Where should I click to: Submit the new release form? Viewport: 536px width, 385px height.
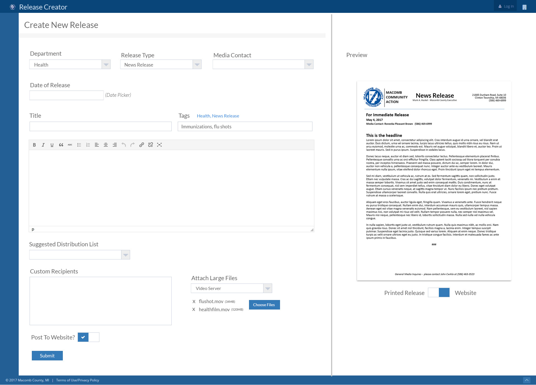click(x=47, y=356)
